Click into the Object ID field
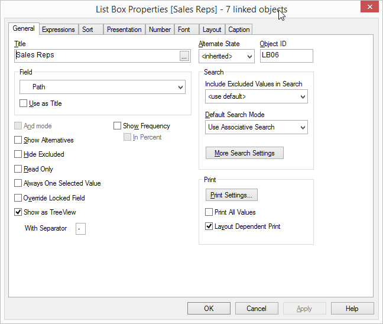 (x=286, y=56)
